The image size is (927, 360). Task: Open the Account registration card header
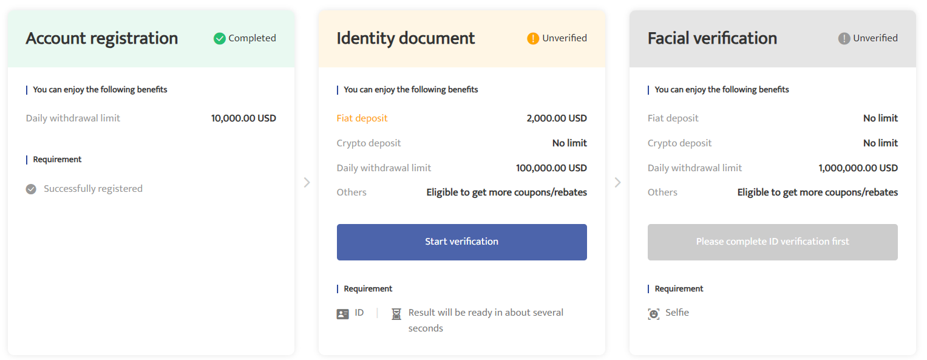(x=151, y=38)
